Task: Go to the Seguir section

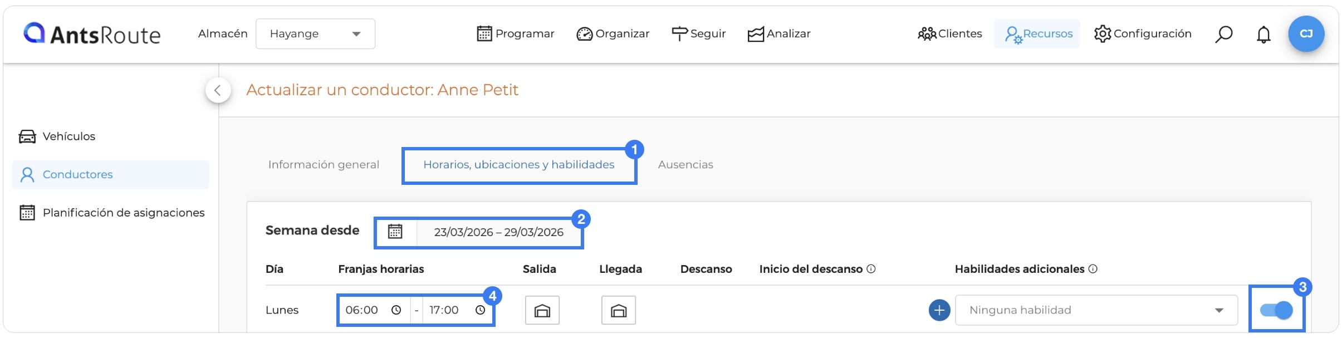Action: click(699, 34)
